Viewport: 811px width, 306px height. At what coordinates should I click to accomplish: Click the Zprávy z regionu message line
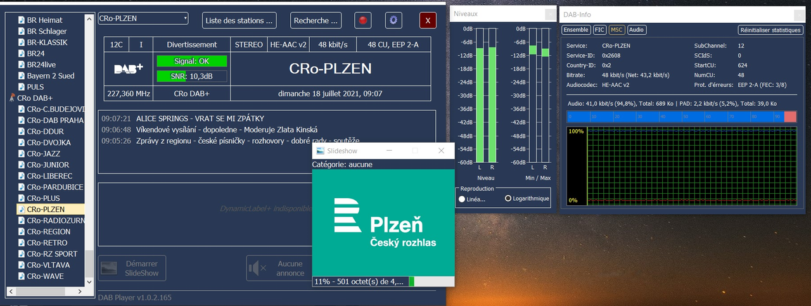click(248, 140)
